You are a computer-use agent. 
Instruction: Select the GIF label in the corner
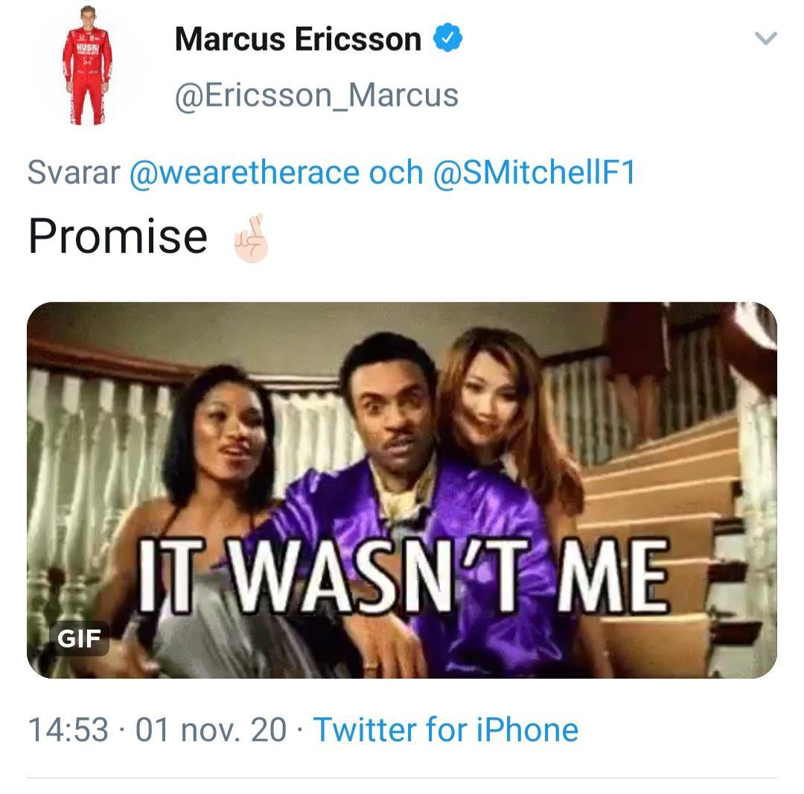[78, 638]
